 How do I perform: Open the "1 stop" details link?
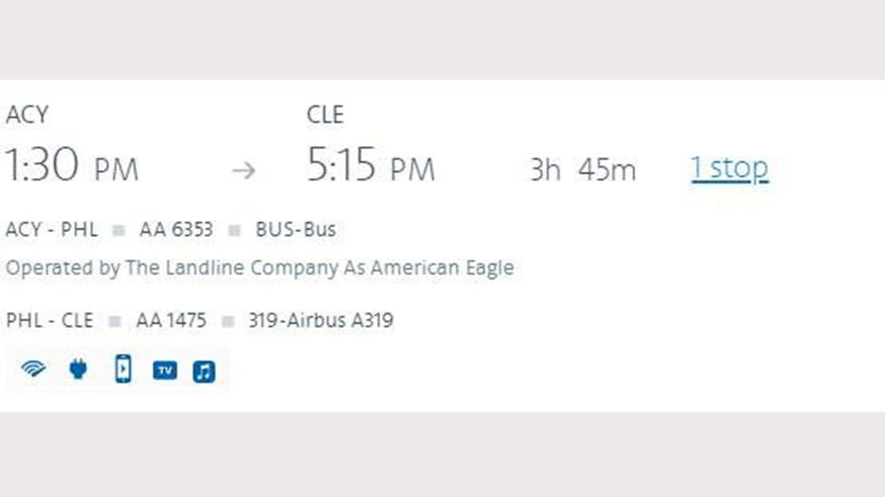pyautogui.click(x=729, y=168)
